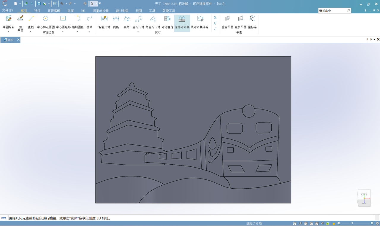This screenshot has height=226, width=380.
Task: Switch to the 测量与检查 ribbon tab
Action: [100, 11]
